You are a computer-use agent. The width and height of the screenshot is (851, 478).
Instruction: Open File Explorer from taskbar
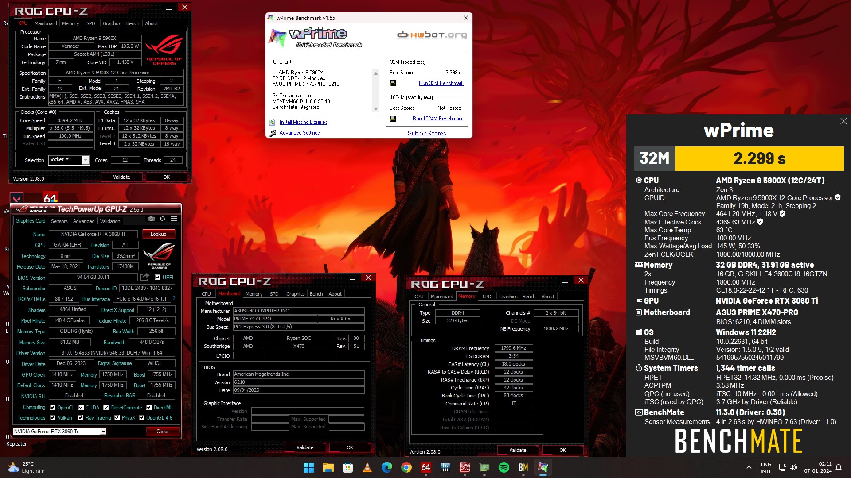pos(328,467)
